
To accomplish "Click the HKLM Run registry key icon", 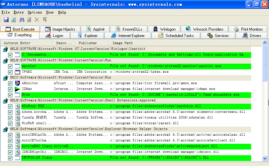I will (x=5, y=61).
